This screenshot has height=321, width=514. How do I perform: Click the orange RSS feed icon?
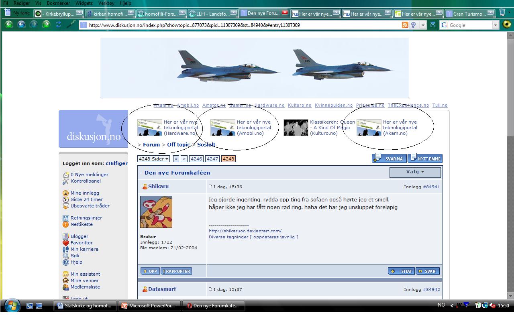pos(405,25)
